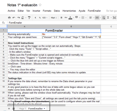Toggle the merge cells button
Viewport: 117px width, 111px height.
97,18
